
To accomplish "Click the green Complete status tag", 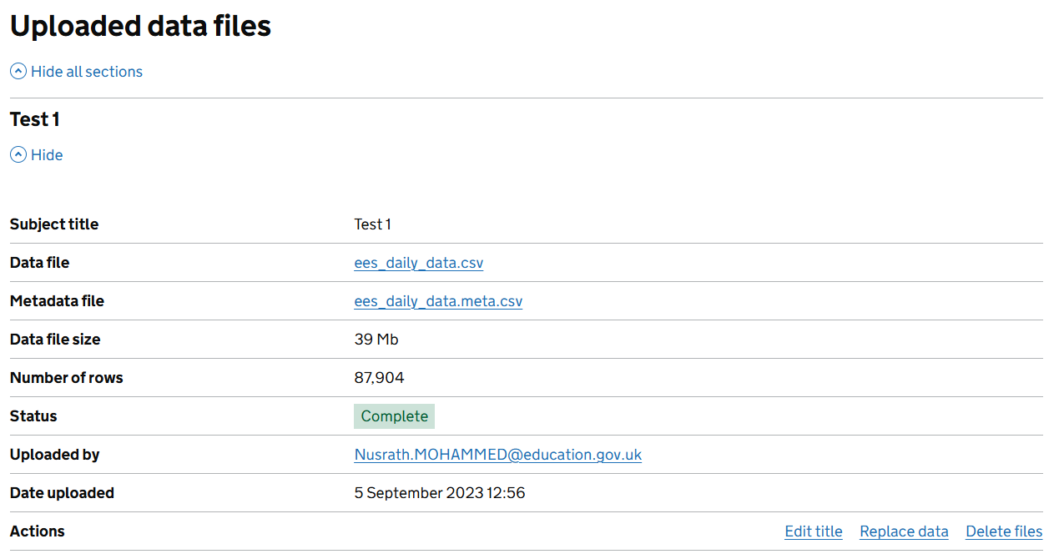I will click(394, 416).
